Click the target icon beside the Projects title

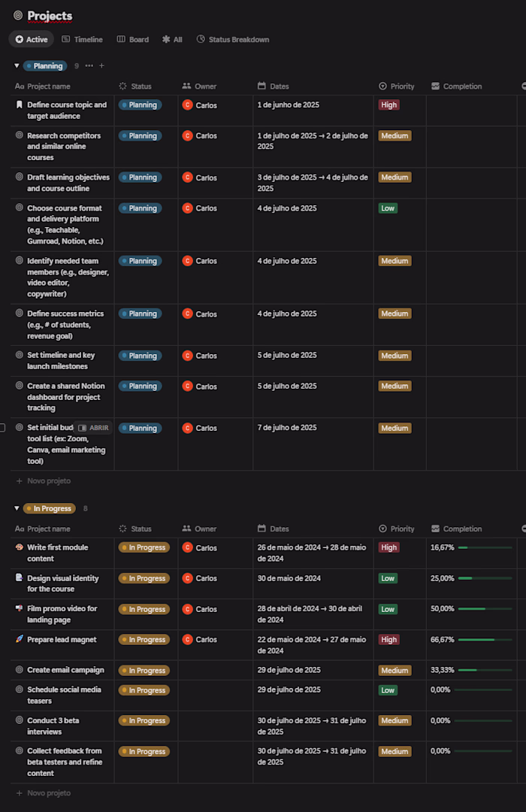pyautogui.click(x=18, y=15)
